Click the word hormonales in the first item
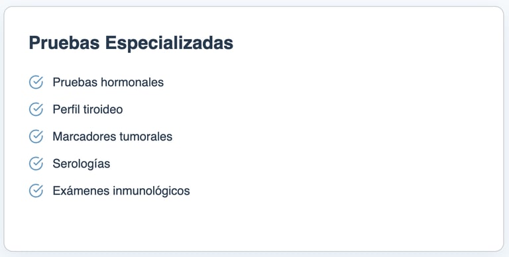Viewport: 509px width, 257px height. [x=132, y=82]
